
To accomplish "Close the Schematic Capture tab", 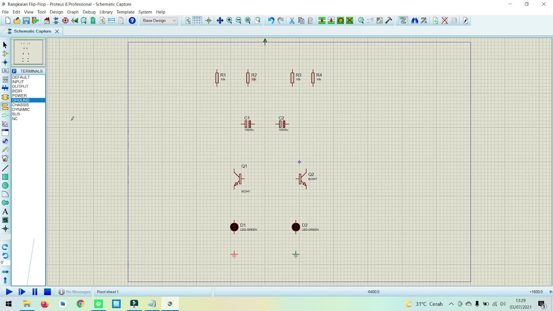I will pos(57,31).
